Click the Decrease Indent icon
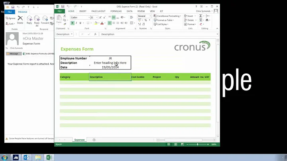Screen dimensions: 287x161 tap(122, 23)
